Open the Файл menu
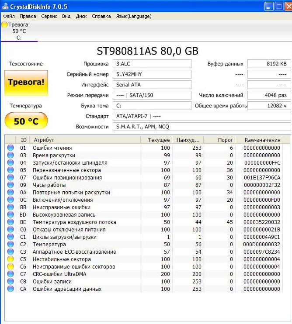Screen dimensions: 292x324 click(9, 16)
